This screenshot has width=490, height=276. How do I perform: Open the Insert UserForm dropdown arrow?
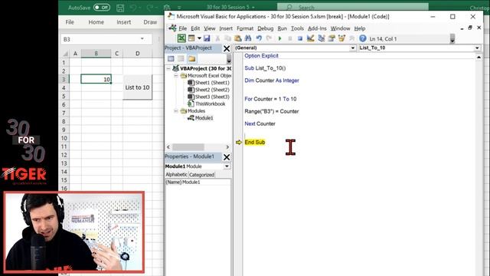[x=199, y=38]
